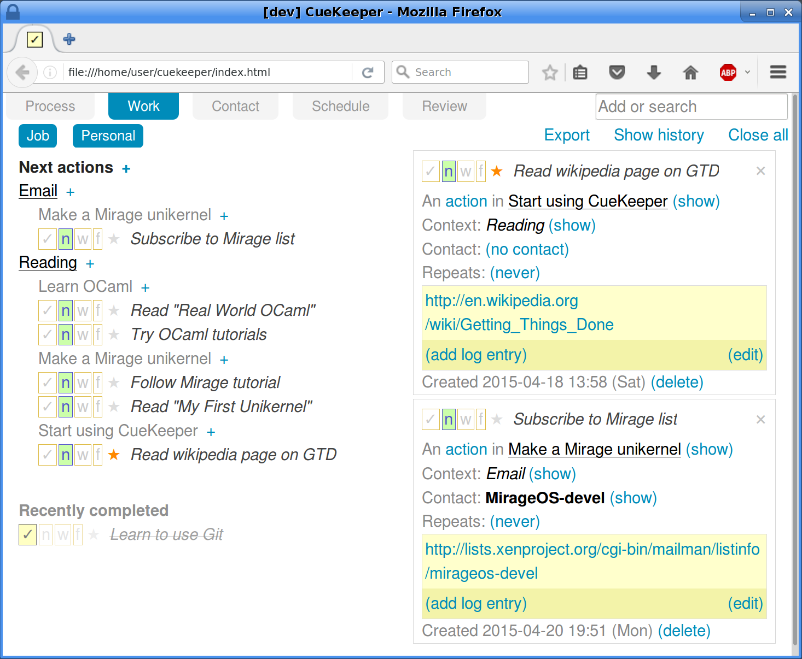
Task: Click the Add or search field
Action: [x=691, y=107]
